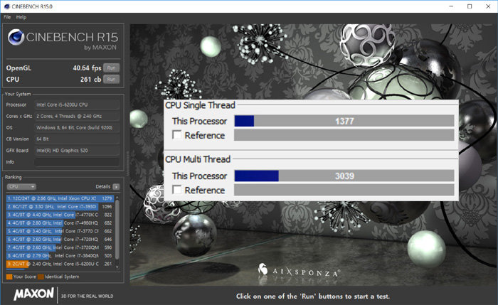The height and width of the screenshot is (305, 498).
Task: Click the OpenGL score 40.64 fps
Action: pyautogui.click(x=87, y=68)
